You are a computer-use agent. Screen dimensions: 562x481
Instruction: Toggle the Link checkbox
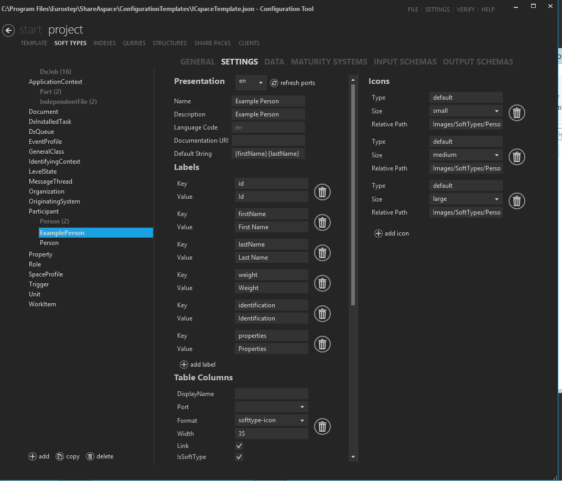239,446
